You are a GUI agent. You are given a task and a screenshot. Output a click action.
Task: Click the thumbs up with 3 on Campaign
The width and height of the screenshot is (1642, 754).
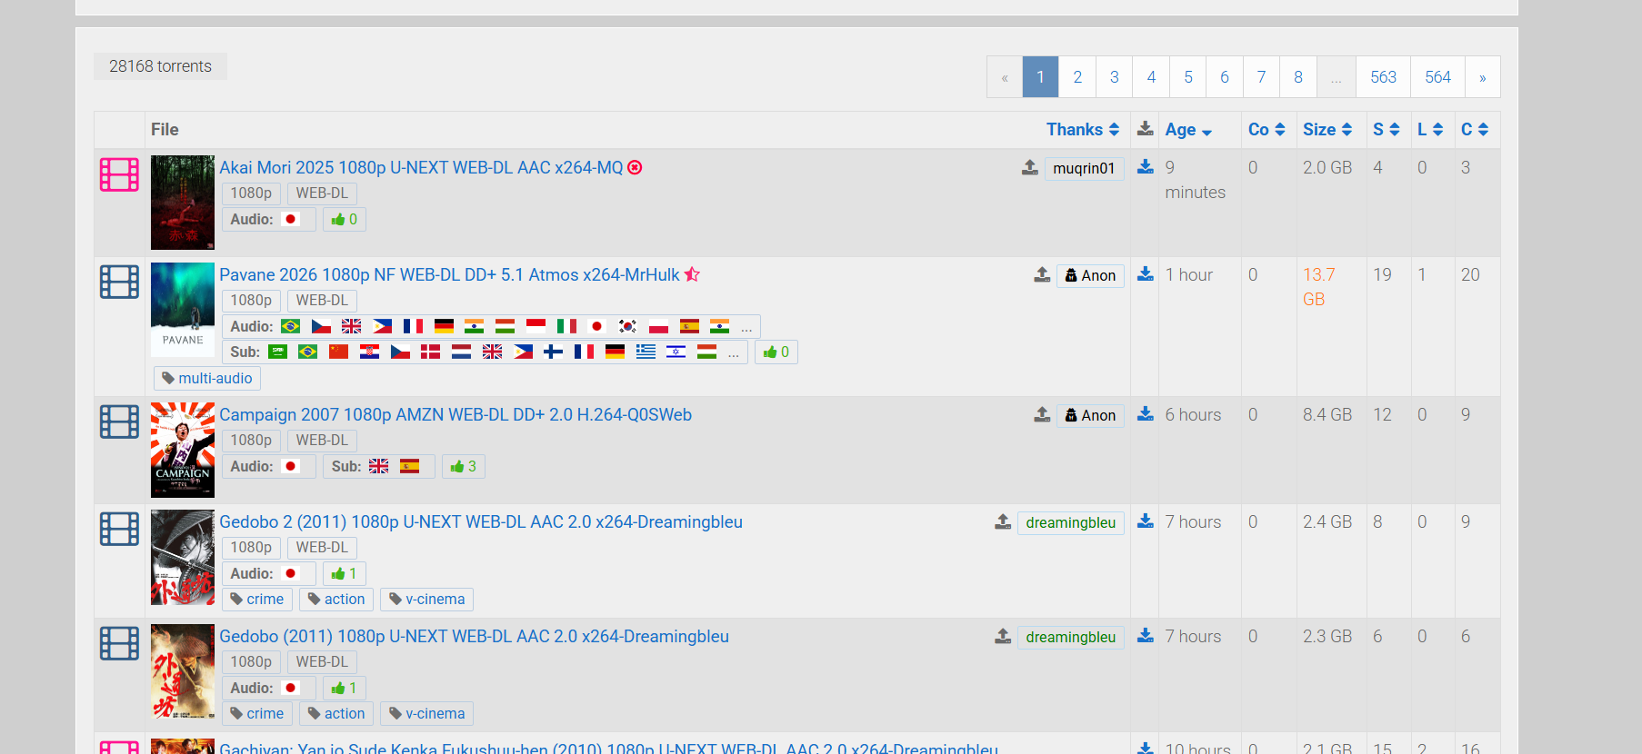[x=464, y=466]
